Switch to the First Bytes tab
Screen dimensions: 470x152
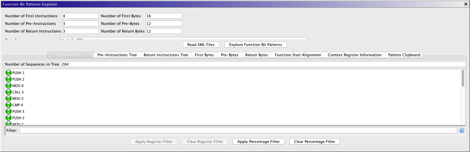click(x=204, y=55)
